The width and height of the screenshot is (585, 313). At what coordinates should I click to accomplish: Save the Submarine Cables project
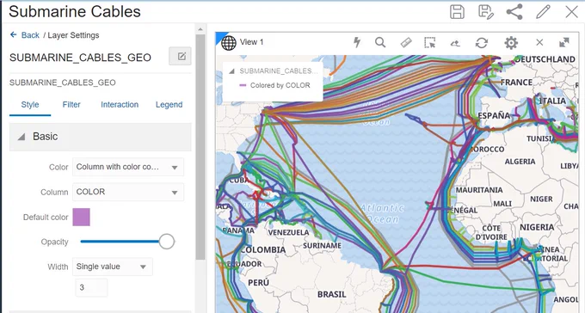pyautogui.click(x=457, y=12)
